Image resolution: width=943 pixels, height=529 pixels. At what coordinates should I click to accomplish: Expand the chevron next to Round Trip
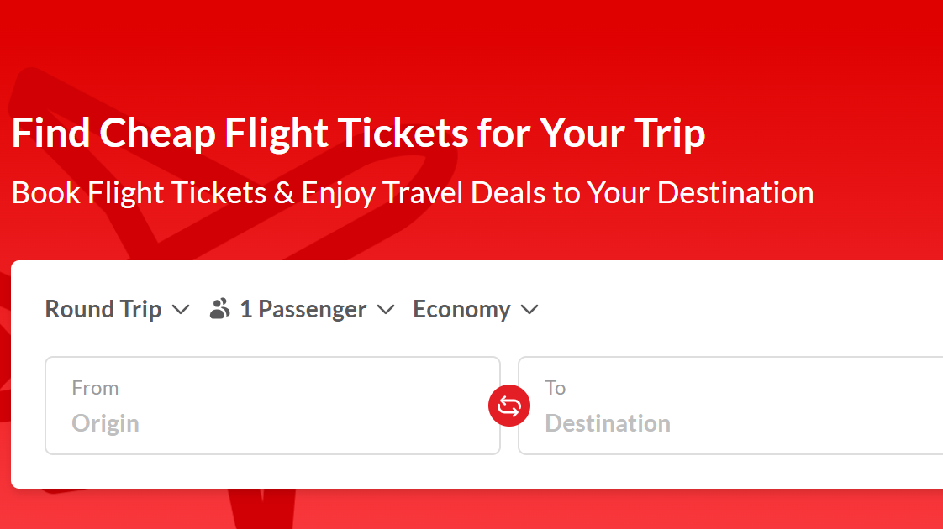click(181, 310)
